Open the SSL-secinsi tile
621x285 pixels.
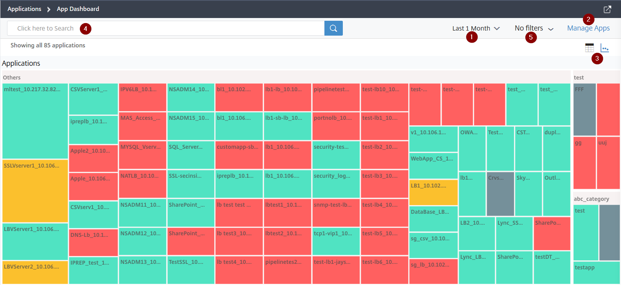[191, 184]
